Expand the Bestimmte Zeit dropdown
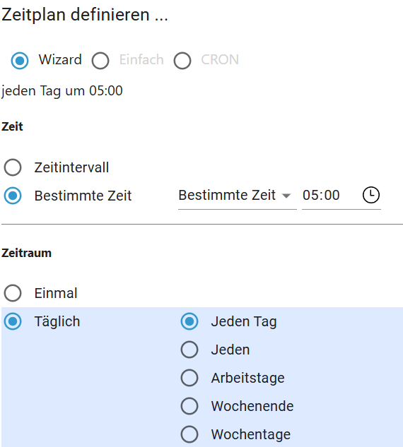Image resolution: width=403 pixels, height=447 pixels. tap(237, 196)
